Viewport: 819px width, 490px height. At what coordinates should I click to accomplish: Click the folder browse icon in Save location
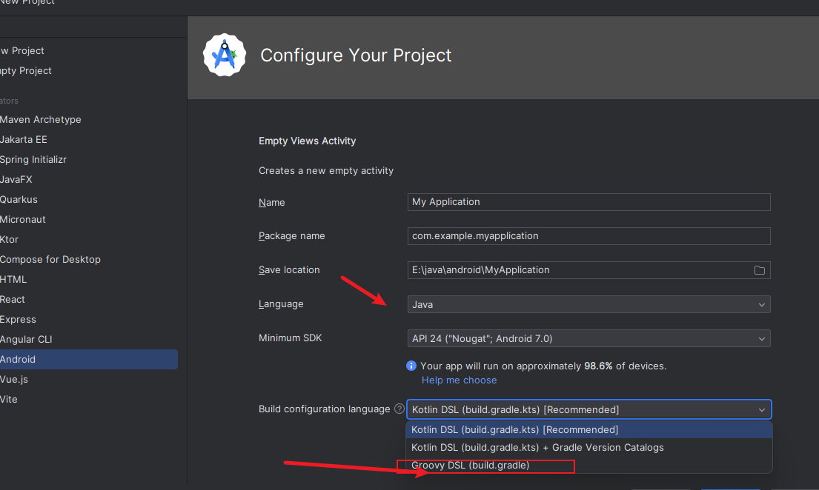760,270
